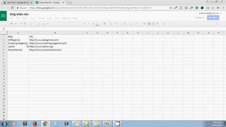Click the eyedropper extension icon
The image size is (226, 127).
point(176,8)
